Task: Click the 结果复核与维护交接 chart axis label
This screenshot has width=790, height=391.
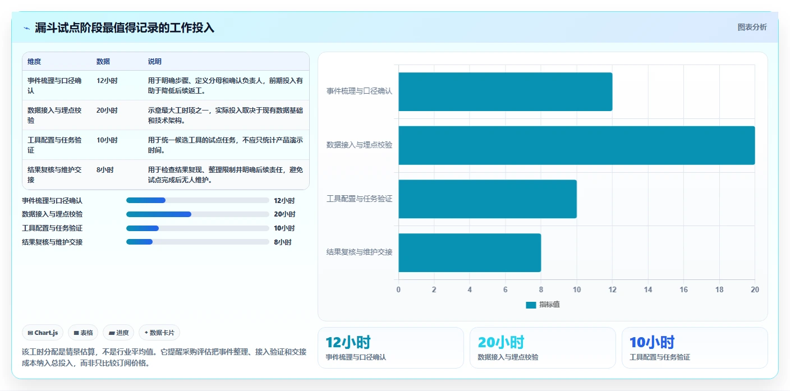Action: pyautogui.click(x=359, y=252)
